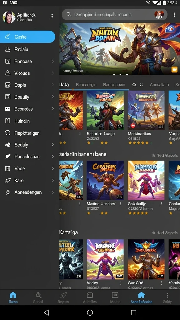180x320 pixels.
Task: Click the Oopla list icon
Action: pos(7,85)
